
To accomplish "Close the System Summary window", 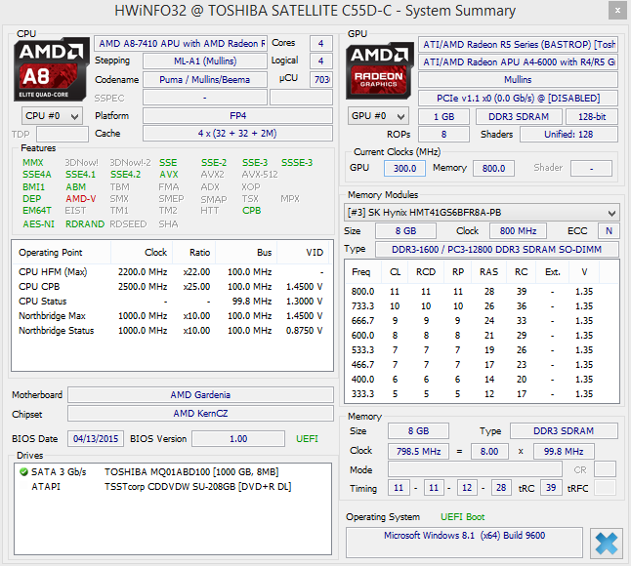I will [617, 11].
